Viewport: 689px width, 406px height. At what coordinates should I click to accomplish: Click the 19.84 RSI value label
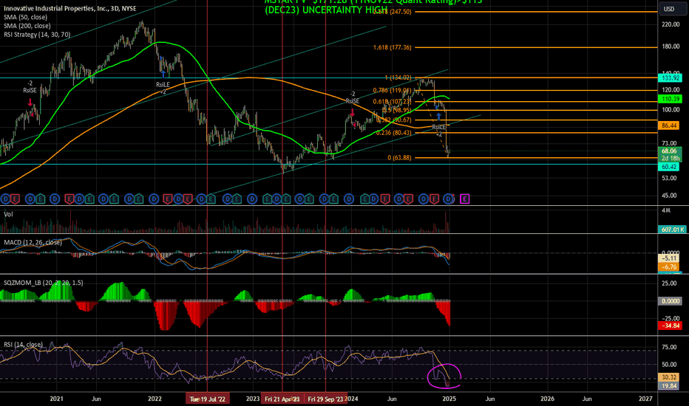[x=669, y=386]
